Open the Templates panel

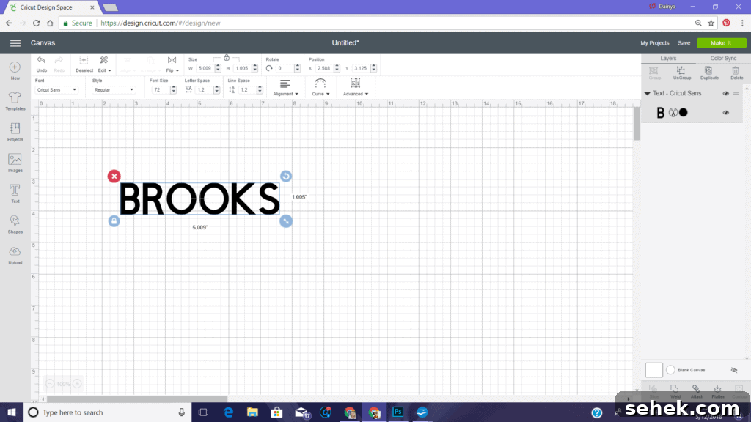click(x=15, y=101)
